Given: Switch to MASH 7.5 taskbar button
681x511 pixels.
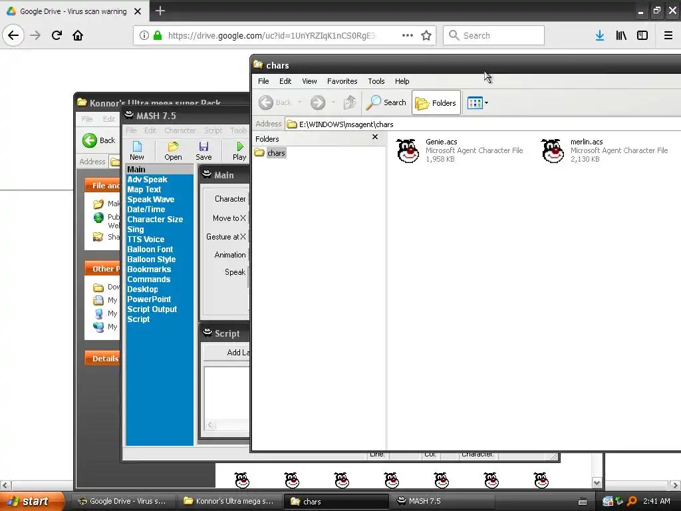Looking at the screenshot, I should click(x=442, y=501).
